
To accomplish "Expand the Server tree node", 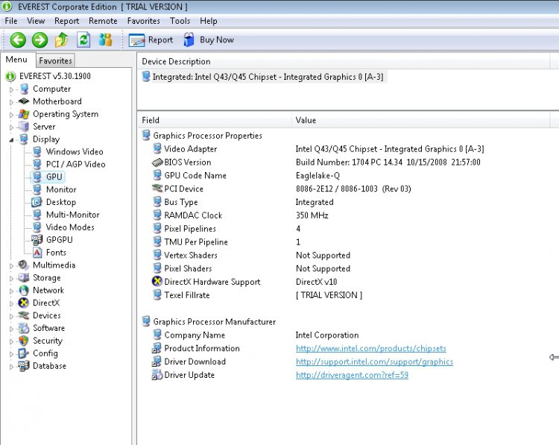I will [x=11, y=127].
